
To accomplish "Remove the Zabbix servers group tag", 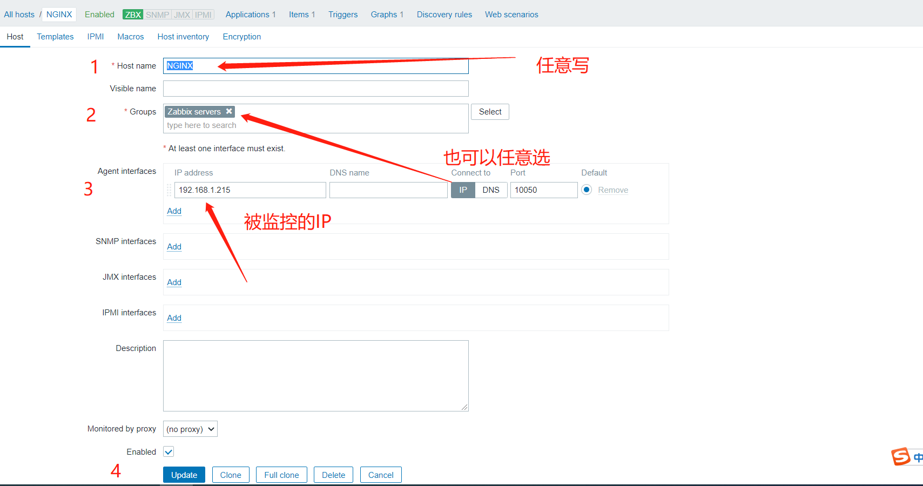I will click(x=229, y=111).
